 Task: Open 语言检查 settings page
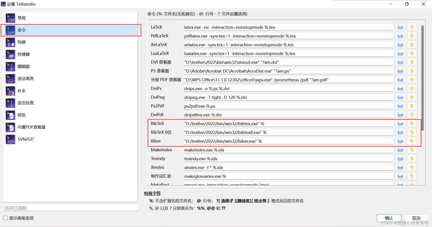pos(71,103)
